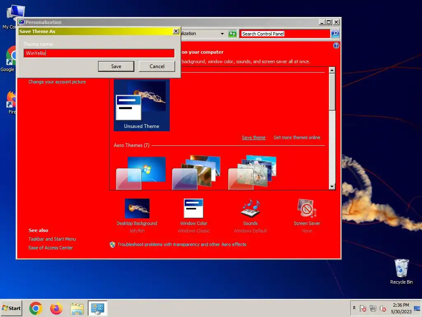Click the search magnifier icon
Screen dimensions: 422x317
(x=335, y=34)
